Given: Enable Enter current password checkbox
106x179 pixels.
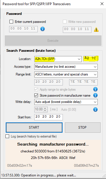Looking at the screenshot, I should (11, 21).
